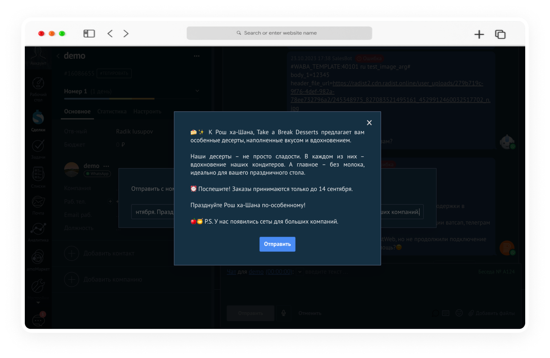Toggle the browser sidebar icon
Screen dimensions: 550x358
89,34
